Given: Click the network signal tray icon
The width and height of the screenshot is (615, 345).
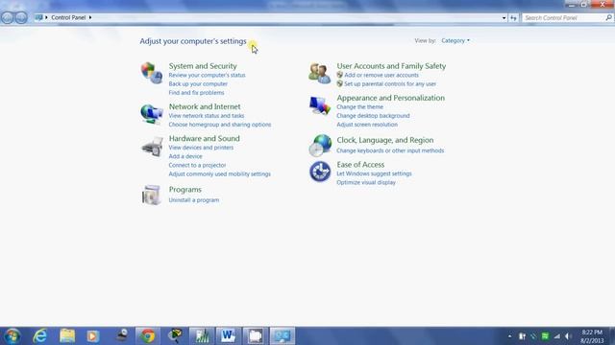Looking at the screenshot, I should pyautogui.click(x=556, y=336).
